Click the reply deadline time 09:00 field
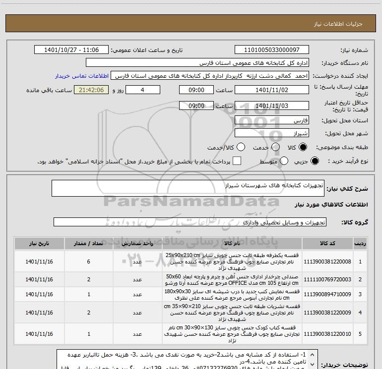382x369 pixels. [196, 90]
